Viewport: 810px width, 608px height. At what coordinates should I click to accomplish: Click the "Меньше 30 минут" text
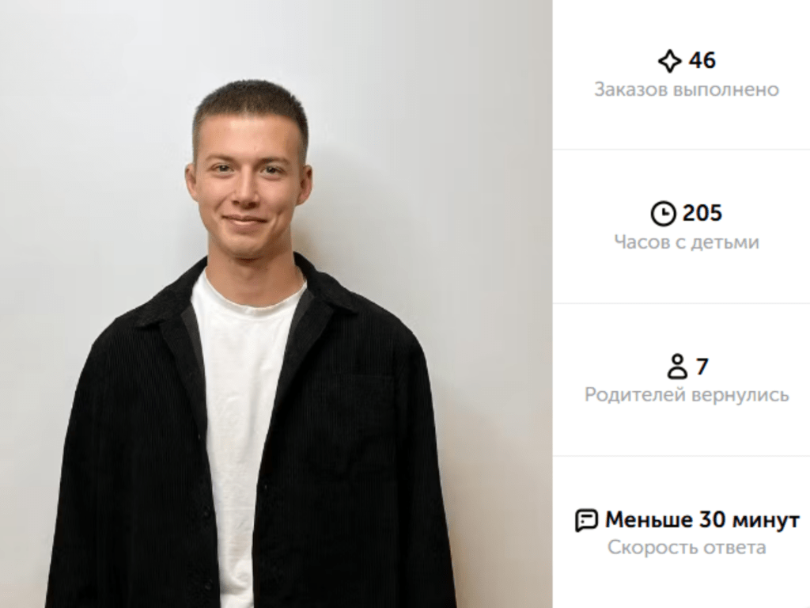702,520
